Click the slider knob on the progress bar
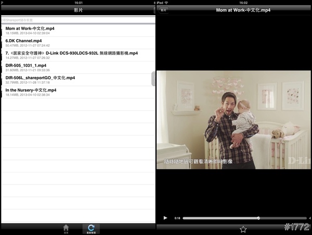Image resolution: width=312 pixels, height=235 pixels. (258, 218)
